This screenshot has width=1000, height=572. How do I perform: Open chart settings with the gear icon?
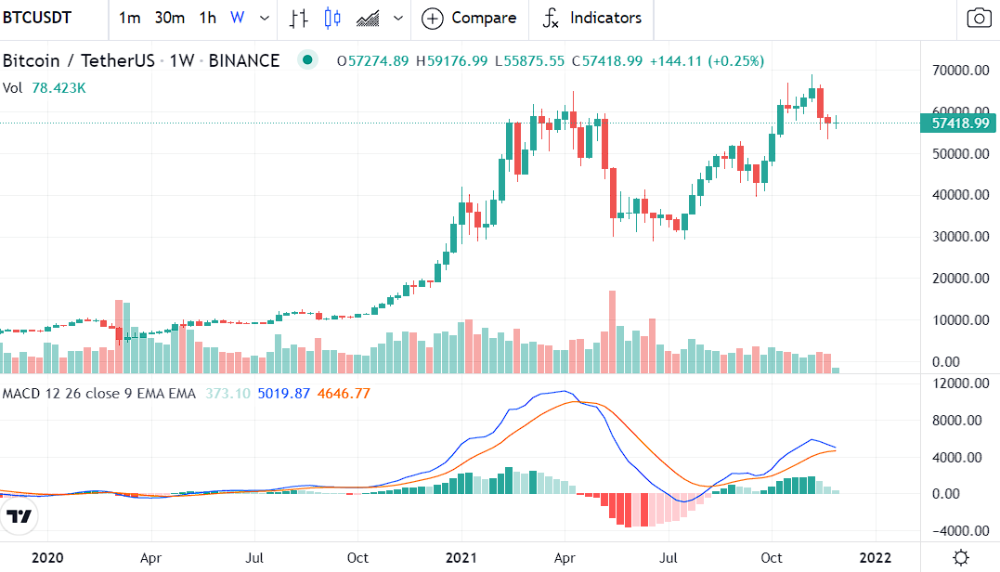tap(961, 556)
